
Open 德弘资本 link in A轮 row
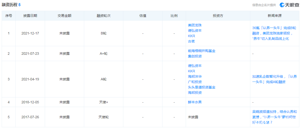[x=195, y=66]
